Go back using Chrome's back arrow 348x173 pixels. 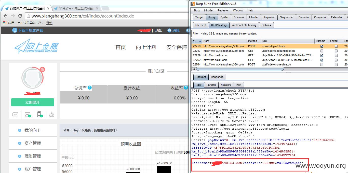pyautogui.click(x=6, y=16)
